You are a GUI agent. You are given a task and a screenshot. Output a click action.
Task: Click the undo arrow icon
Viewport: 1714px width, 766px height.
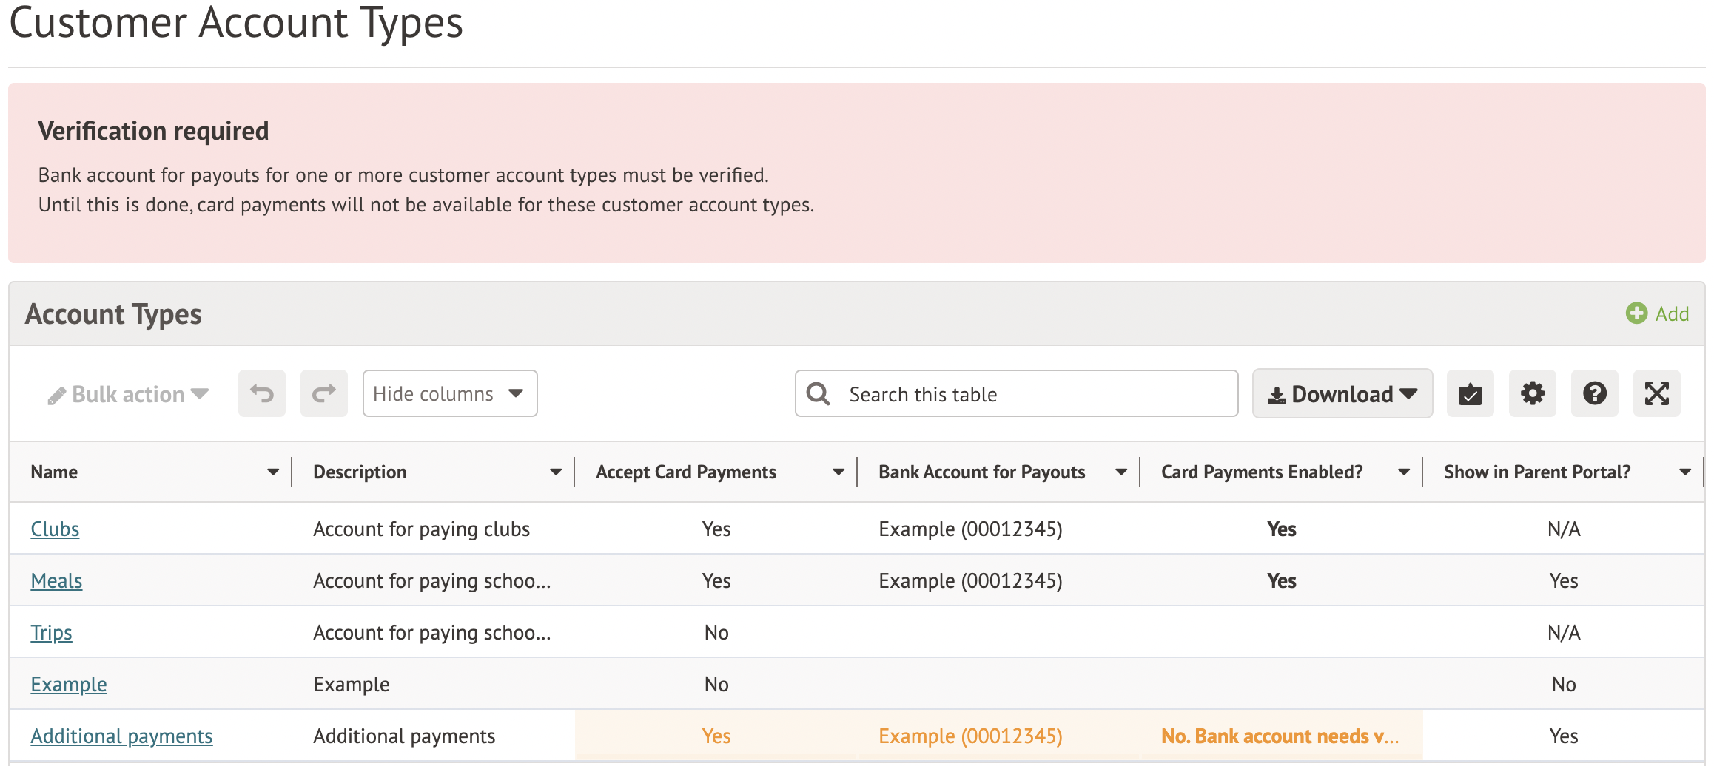tap(261, 393)
